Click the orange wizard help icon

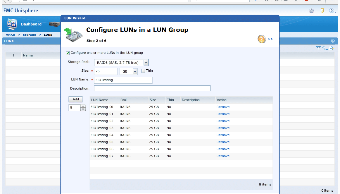[x=262, y=39]
